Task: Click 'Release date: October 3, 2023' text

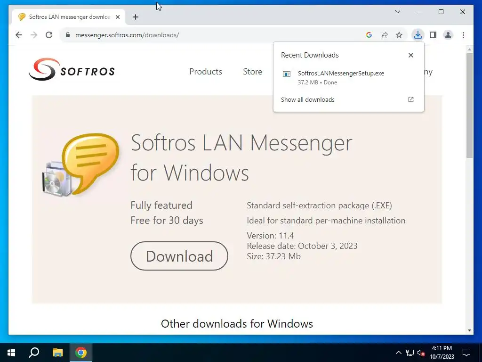Action: coord(302,246)
